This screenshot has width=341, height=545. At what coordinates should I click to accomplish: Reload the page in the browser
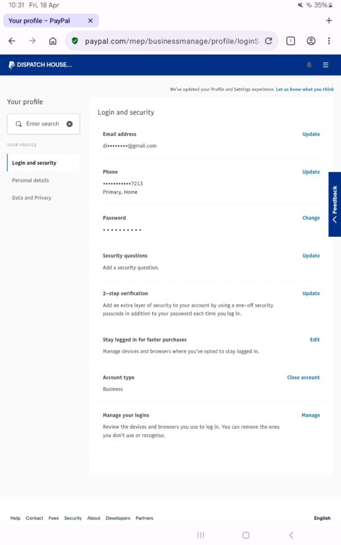click(x=269, y=41)
